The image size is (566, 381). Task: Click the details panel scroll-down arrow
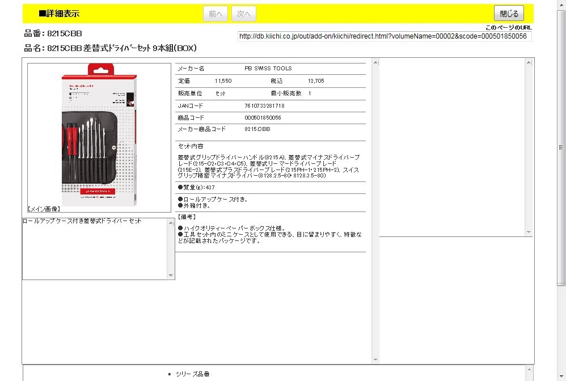coord(375,359)
